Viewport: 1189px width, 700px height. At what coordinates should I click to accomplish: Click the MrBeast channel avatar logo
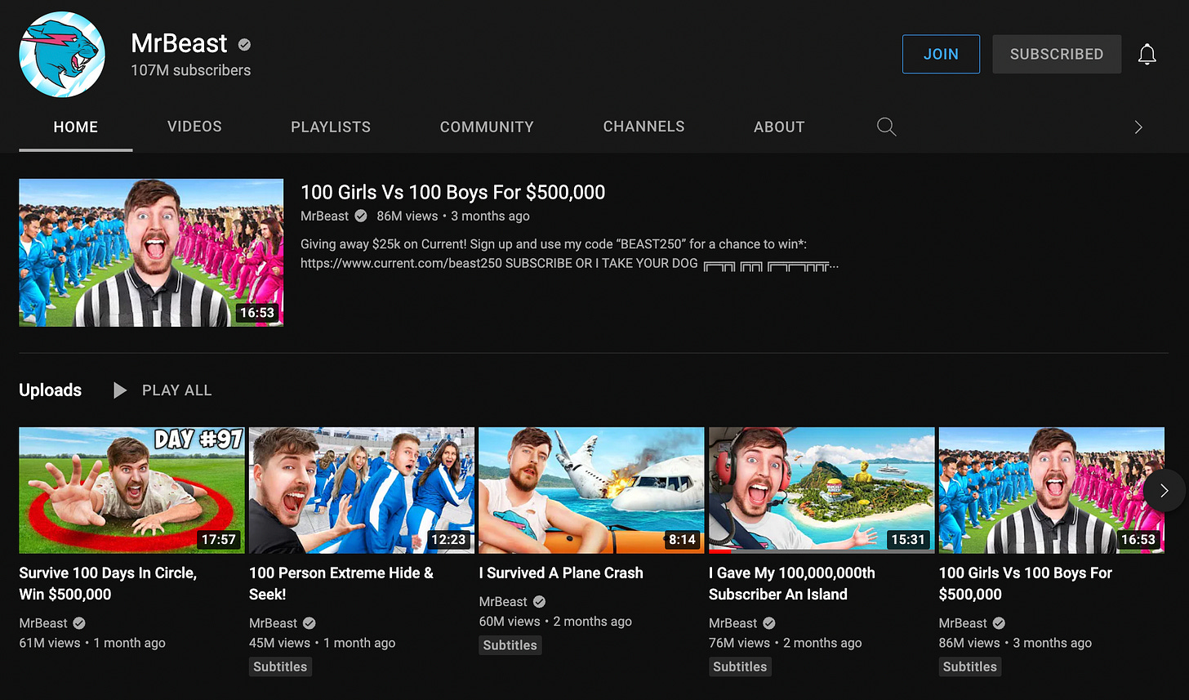pyautogui.click(x=62, y=55)
